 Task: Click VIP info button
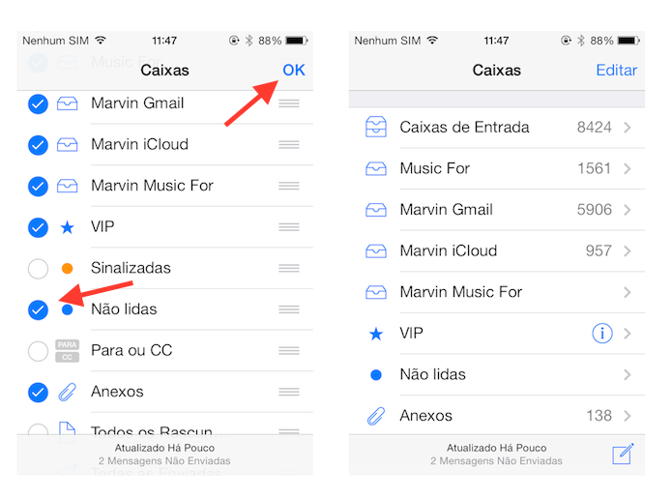coord(602,333)
